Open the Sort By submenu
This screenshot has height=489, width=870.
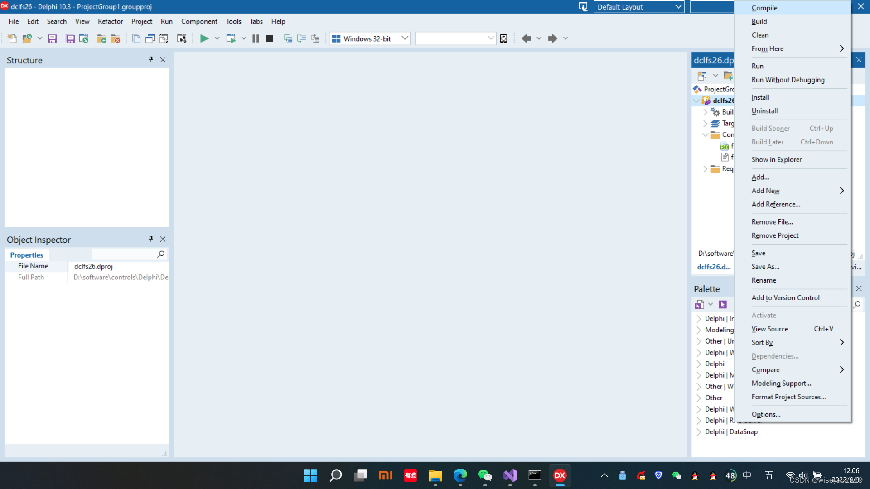[x=793, y=342]
